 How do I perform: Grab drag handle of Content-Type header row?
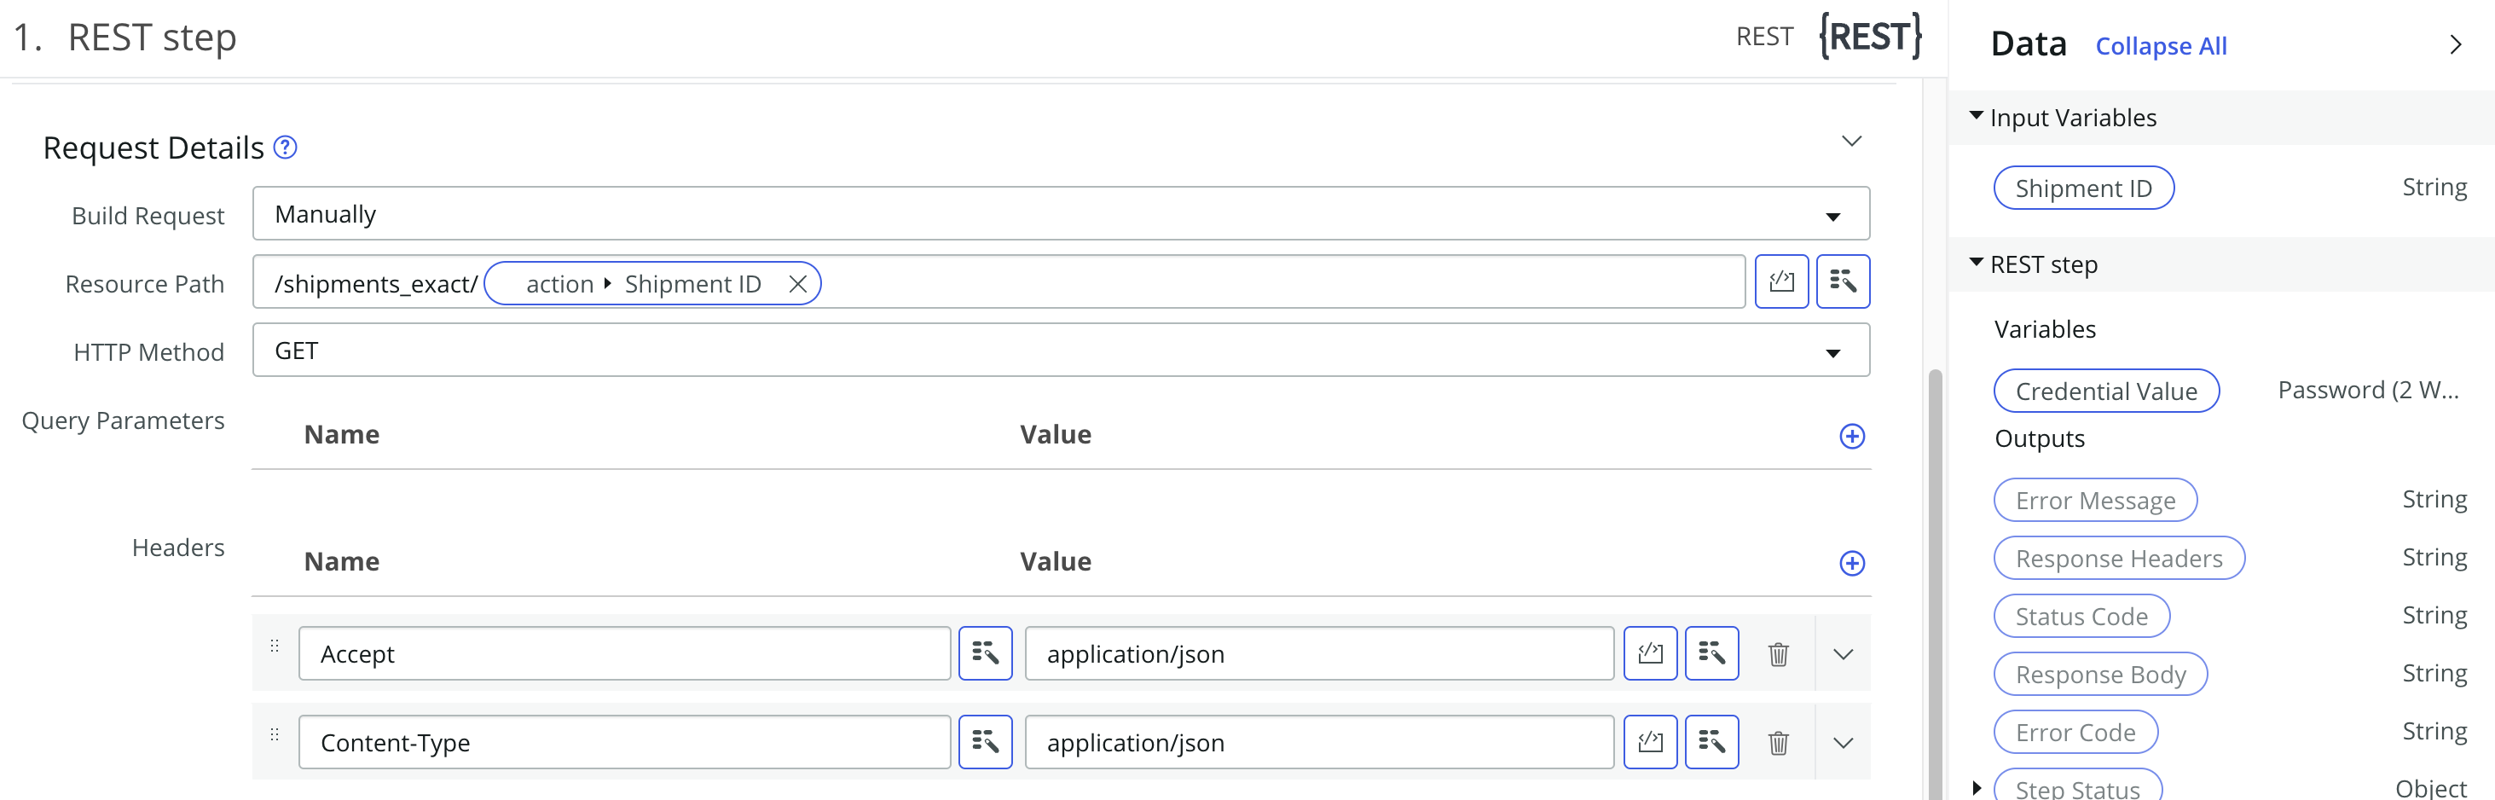pos(274,734)
